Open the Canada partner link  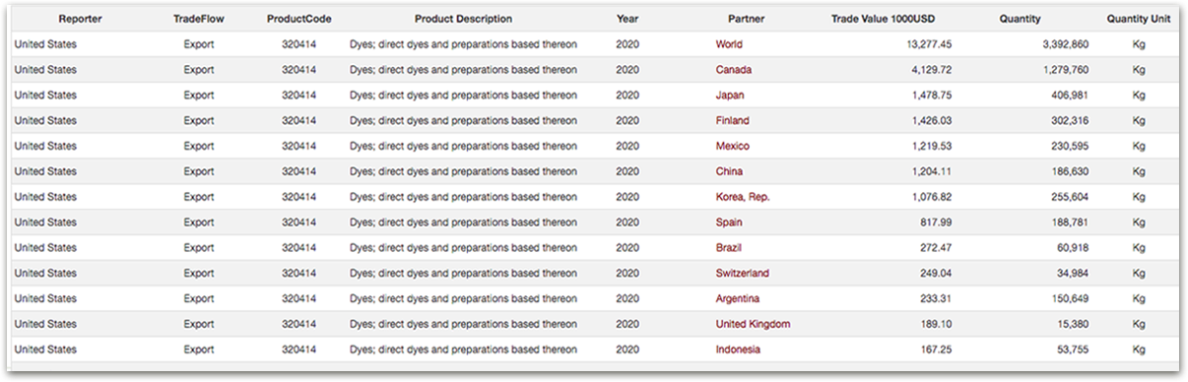(734, 70)
